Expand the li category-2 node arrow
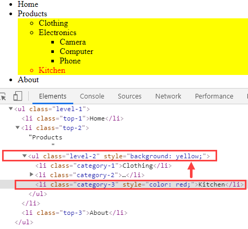The height and width of the screenshot is (229, 248). [31, 175]
